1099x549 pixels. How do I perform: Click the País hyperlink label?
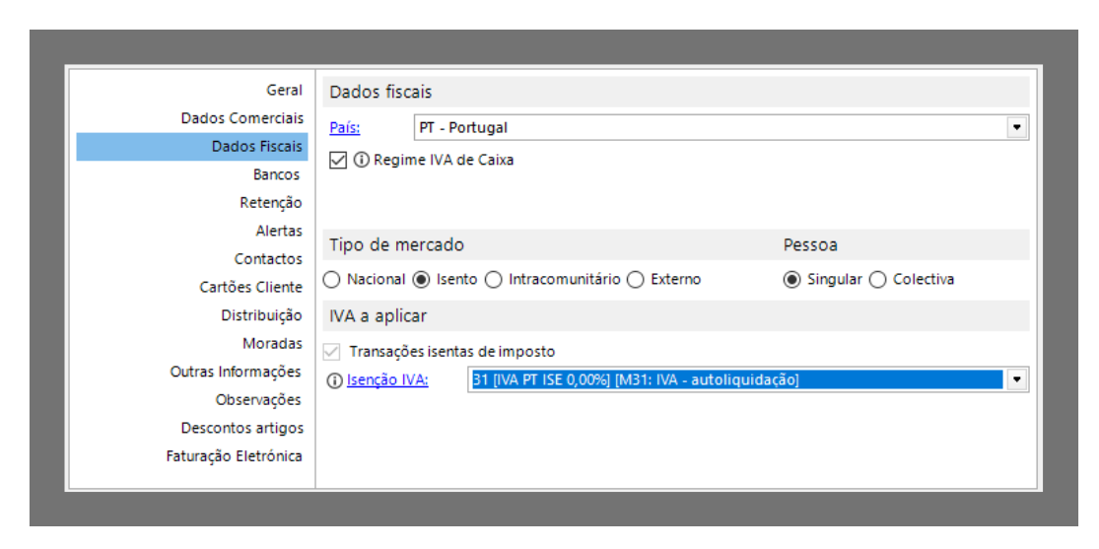tap(344, 128)
